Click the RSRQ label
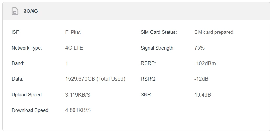273x132 pixels. (149, 79)
